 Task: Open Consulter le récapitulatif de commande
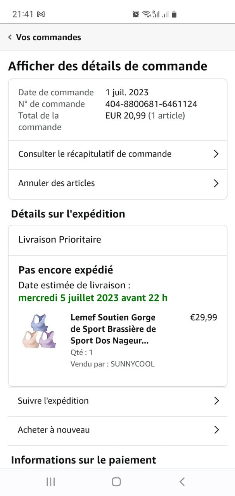(x=95, y=154)
